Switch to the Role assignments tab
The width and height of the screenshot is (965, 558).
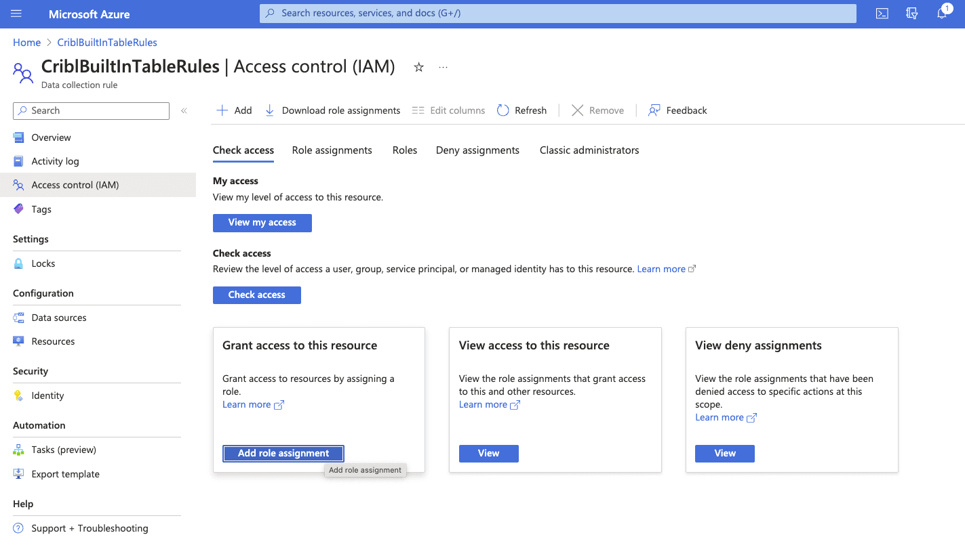click(x=332, y=150)
